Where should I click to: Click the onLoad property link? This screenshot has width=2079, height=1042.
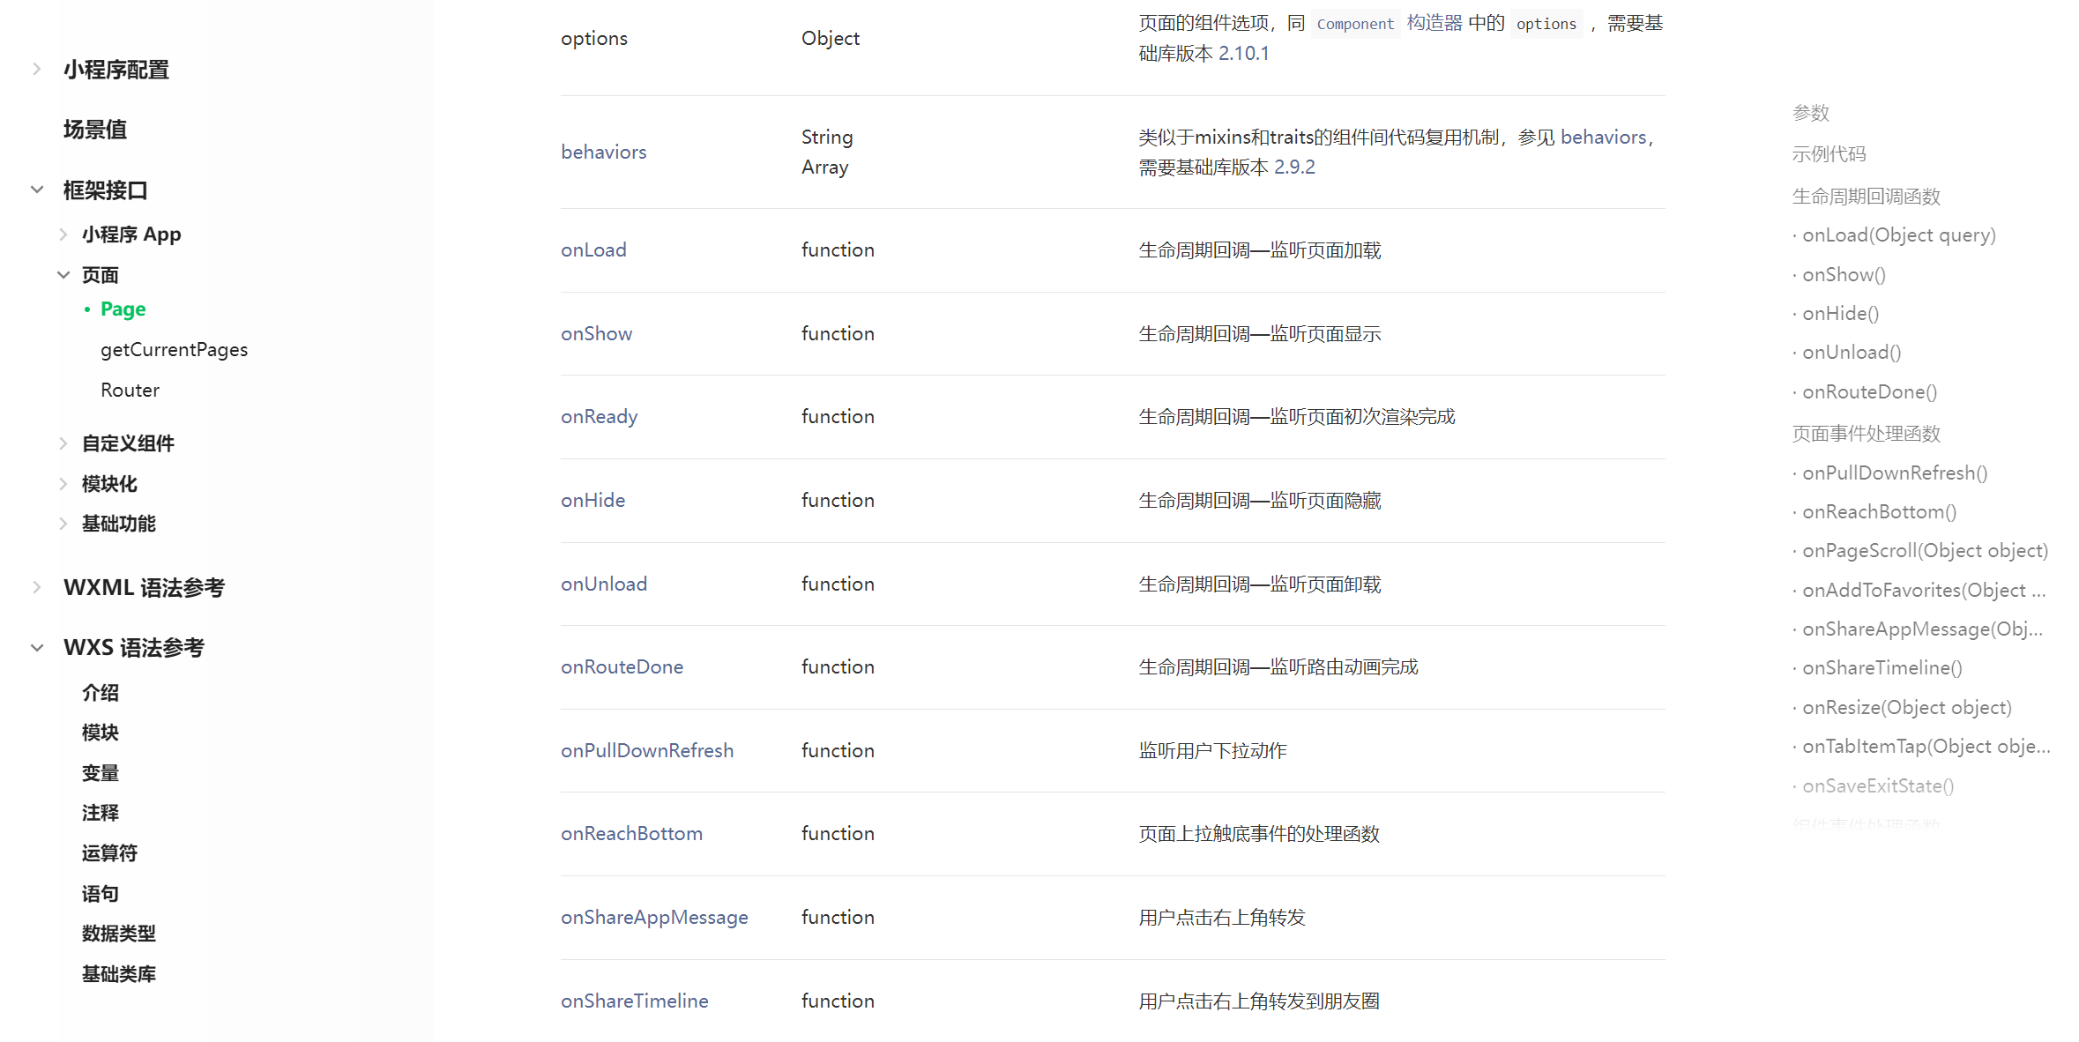tap(593, 250)
